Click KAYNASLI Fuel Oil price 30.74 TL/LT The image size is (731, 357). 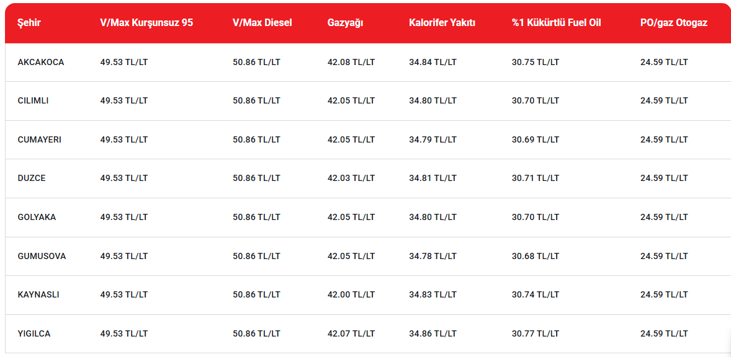pyautogui.click(x=535, y=295)
